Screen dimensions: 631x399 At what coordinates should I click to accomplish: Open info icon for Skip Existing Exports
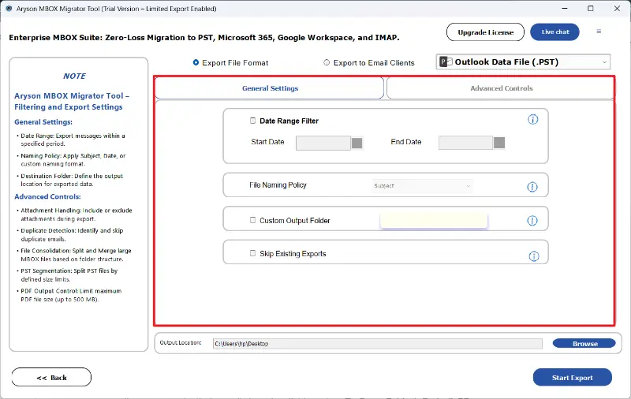tap(534, 256)
